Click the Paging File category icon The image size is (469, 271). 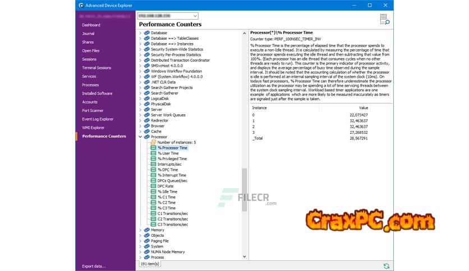(146, 241)
